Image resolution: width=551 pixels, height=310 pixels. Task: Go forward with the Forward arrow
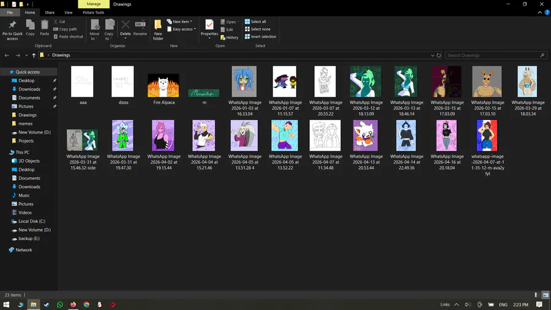tap(18, 55)
